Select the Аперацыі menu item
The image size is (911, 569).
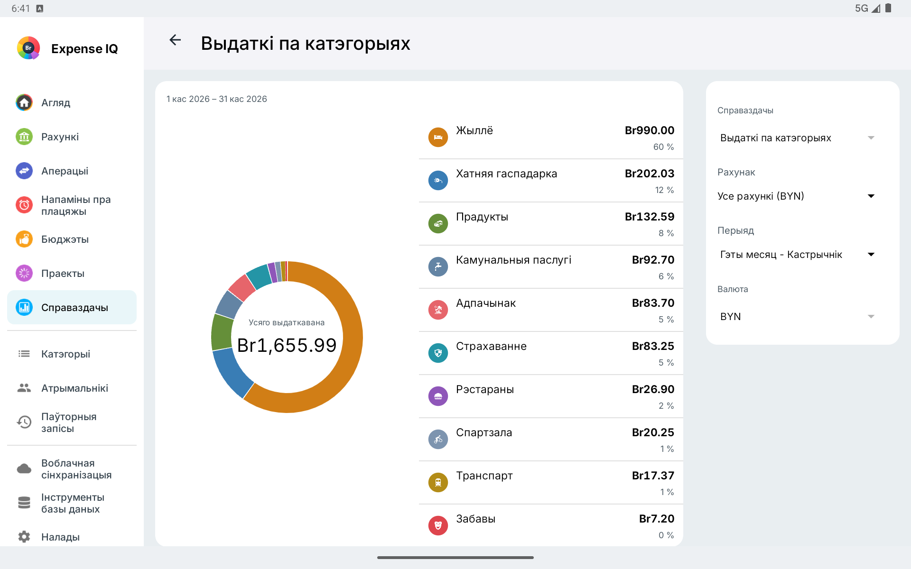tap(72, 171)
